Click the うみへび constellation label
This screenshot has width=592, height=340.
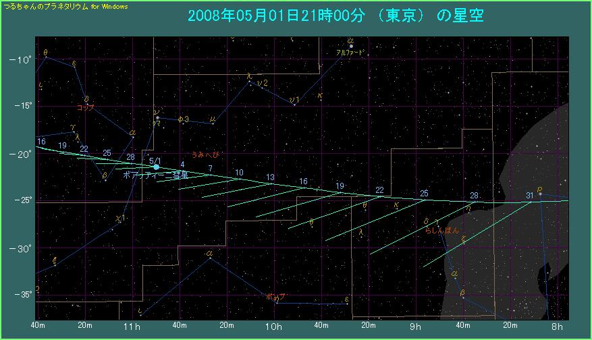[205, 154]
